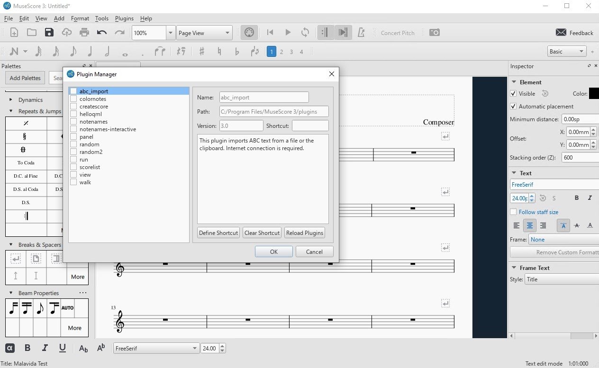This screenshot has height=368, width=599.
Task: Tick the createscore plugin checkbox
Action: (73, 107)
